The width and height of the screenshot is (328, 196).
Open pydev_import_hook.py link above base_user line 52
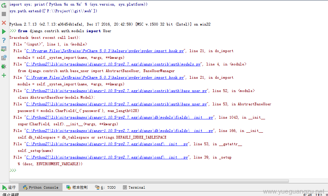pos(105,78)
